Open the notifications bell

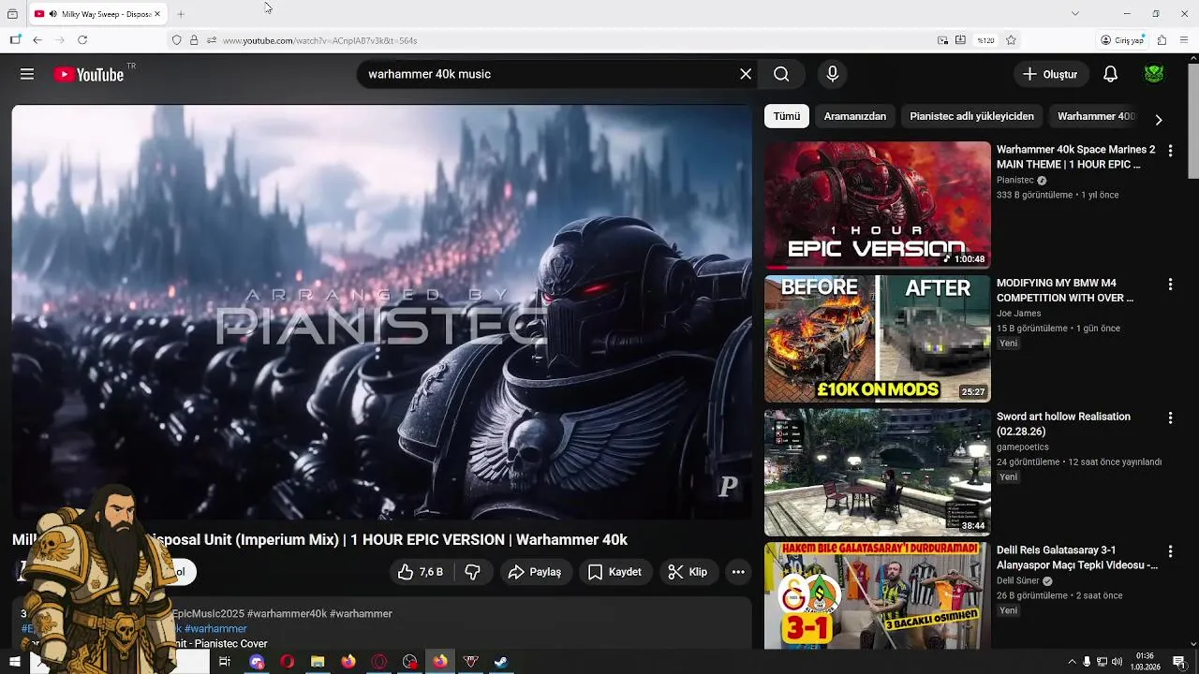[1110, 74]
